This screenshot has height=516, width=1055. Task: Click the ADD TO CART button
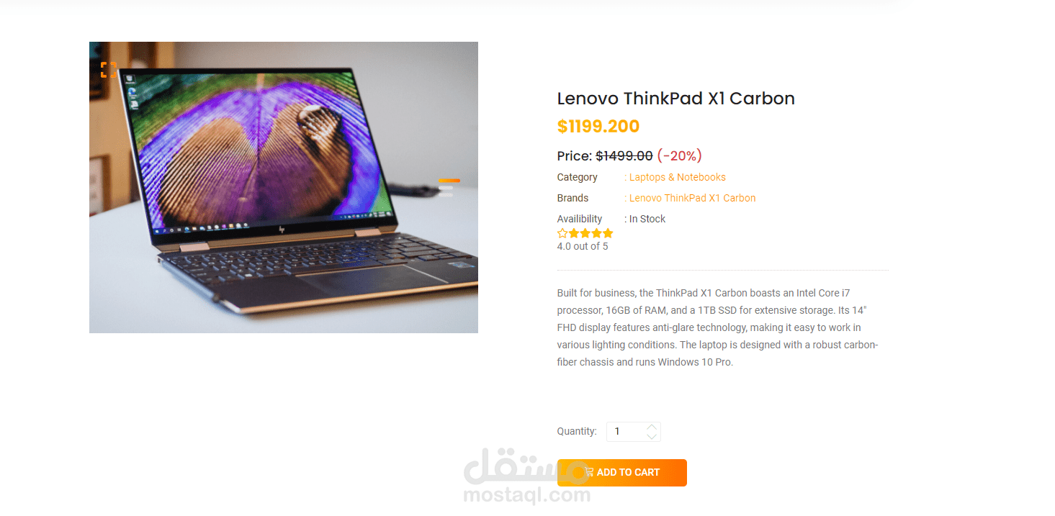pyautogui.click(x=622, y=473)
